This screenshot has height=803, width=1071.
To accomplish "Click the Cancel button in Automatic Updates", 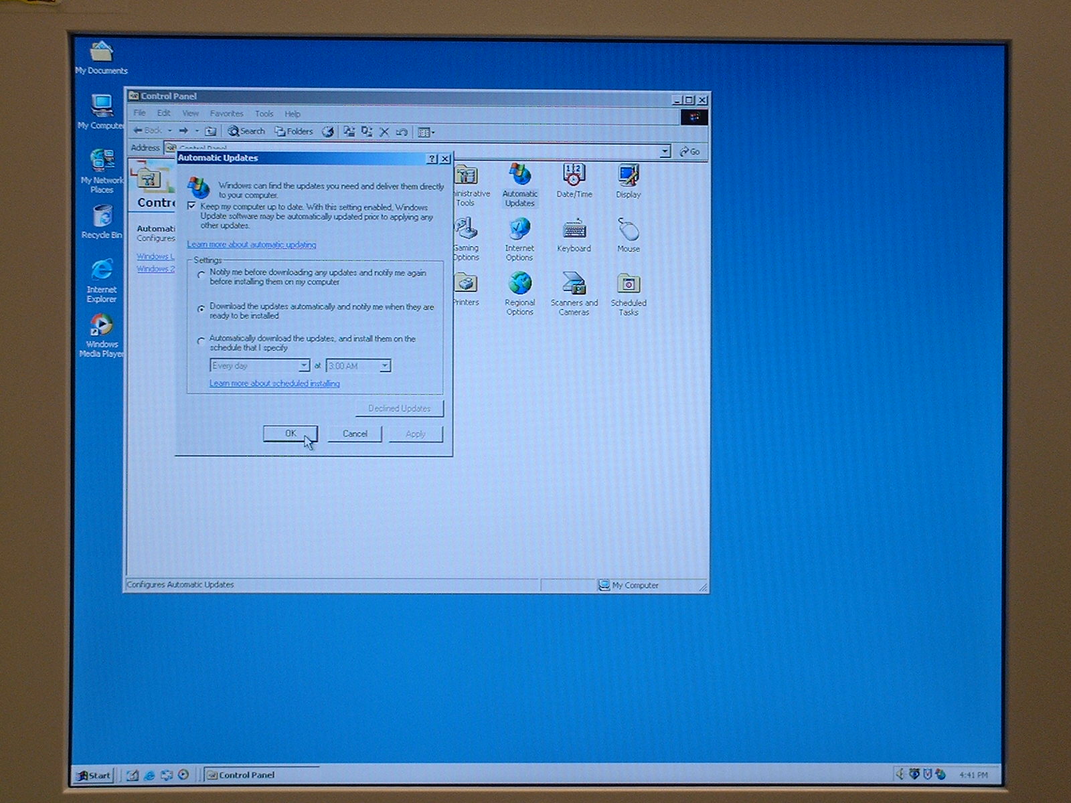I will [355, 434].
